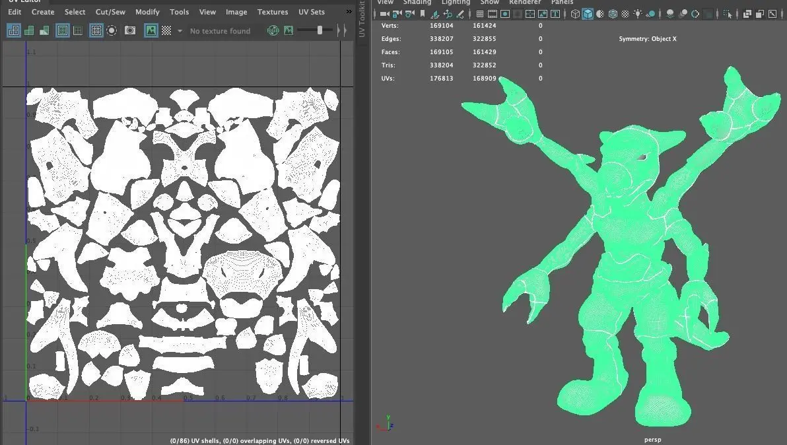Open the UV Editor View menu

pyautogui.click(x=207, y=11)
